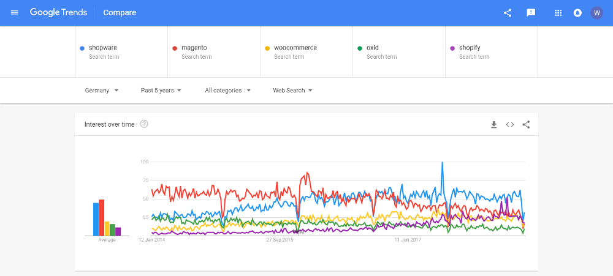Click the account avatar W
Viewport: 613px width, 276px height.
(596, 13)
